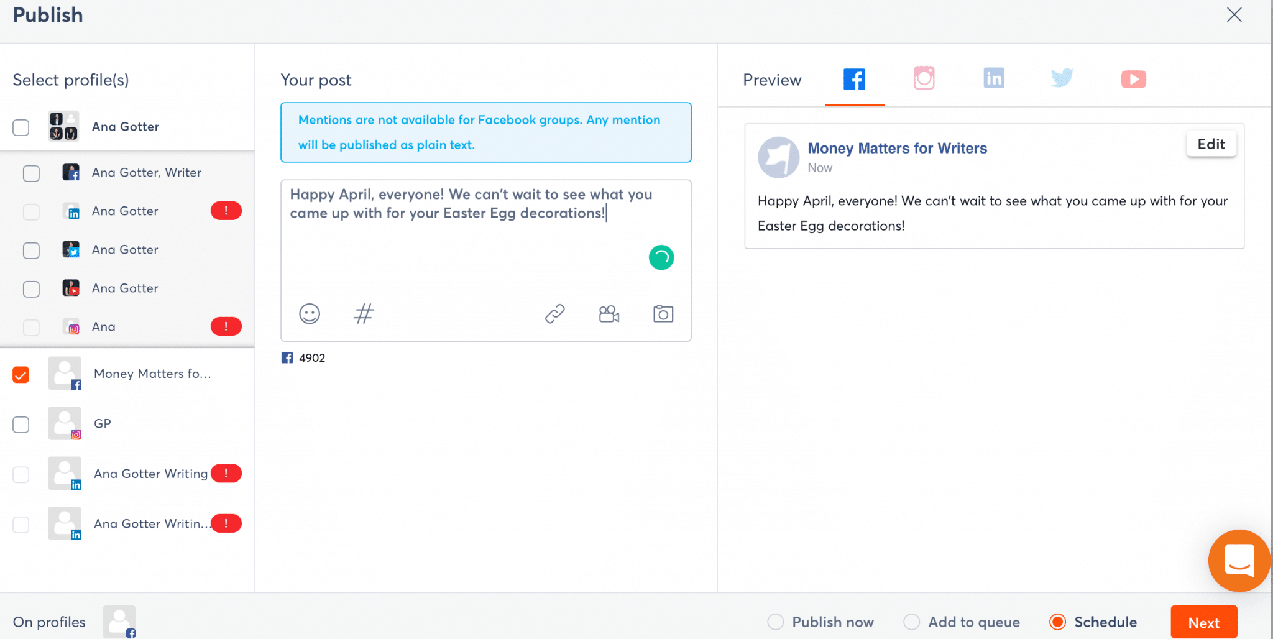The image size is (1273, 639).
Task: Switch preview to the Instagram tab
Action: point(924,78)
